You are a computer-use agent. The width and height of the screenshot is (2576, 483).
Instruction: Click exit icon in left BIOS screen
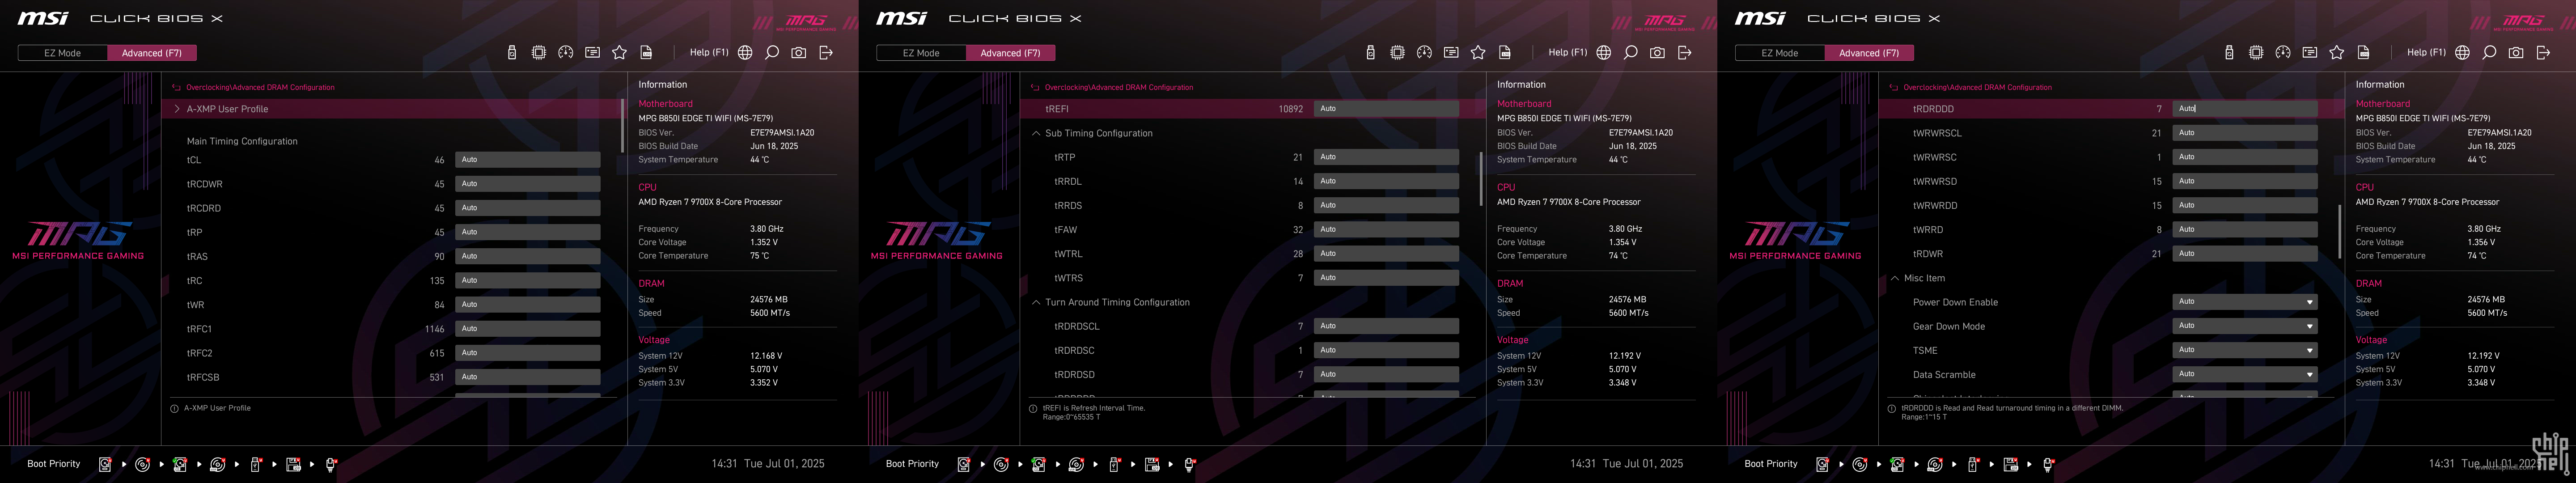[826, 53]
